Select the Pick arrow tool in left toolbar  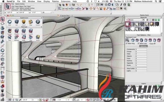tap(2, 19)
